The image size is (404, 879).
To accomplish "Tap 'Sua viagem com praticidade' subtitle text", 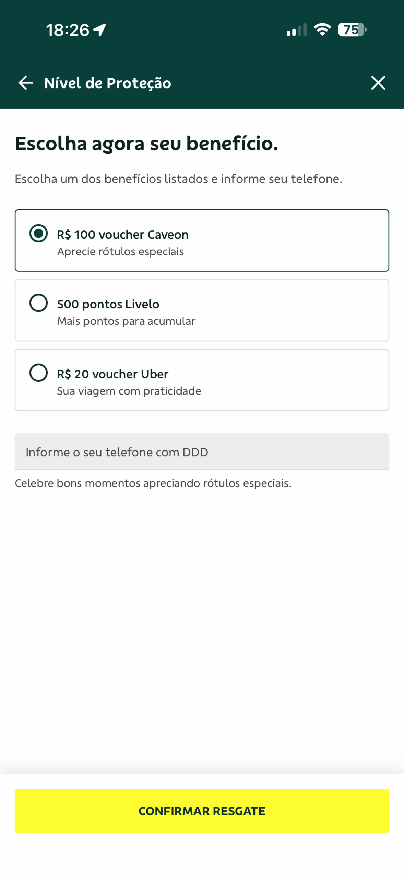I will coord(129,391).
